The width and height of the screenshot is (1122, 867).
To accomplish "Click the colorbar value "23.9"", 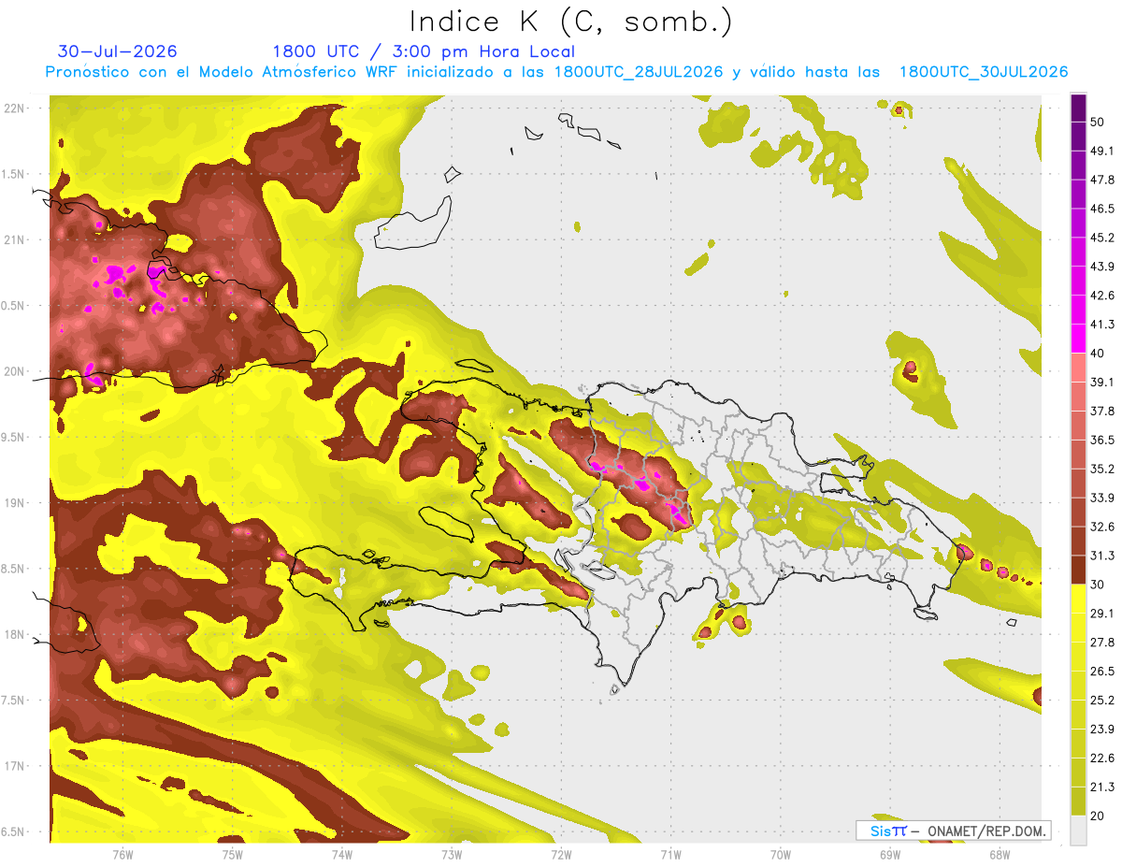I will [1102, 730].
